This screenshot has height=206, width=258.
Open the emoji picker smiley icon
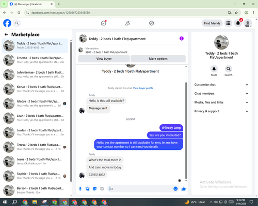pos(175,189)
